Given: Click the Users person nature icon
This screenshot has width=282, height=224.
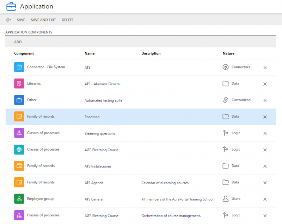Looking at the screenshot, I should [x=226, y=199].
